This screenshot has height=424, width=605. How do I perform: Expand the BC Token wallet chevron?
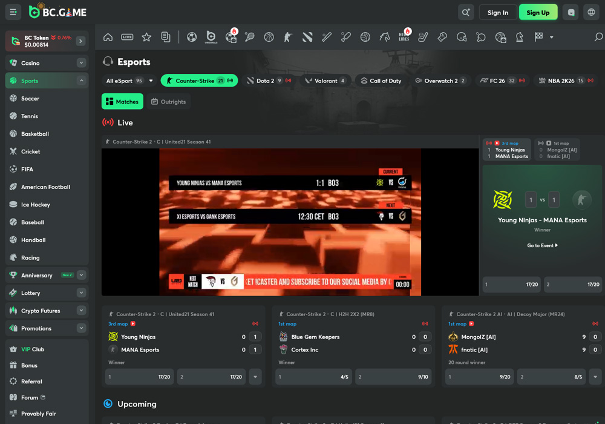[80, 41]
